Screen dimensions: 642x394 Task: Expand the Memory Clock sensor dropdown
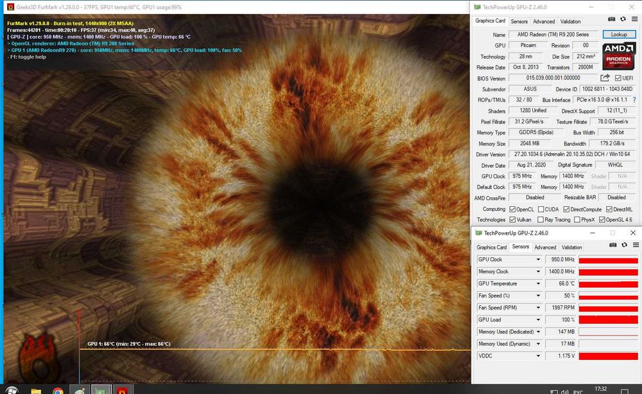pyautogui.click(x=538, y=271)
